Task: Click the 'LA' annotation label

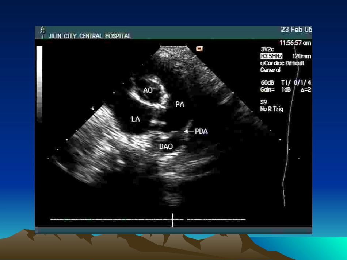Action: tap(136, 119)
